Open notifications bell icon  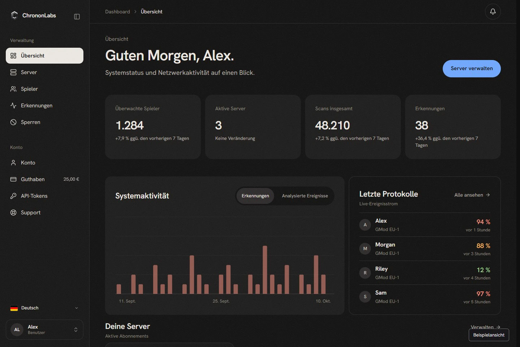coord(493,12)
